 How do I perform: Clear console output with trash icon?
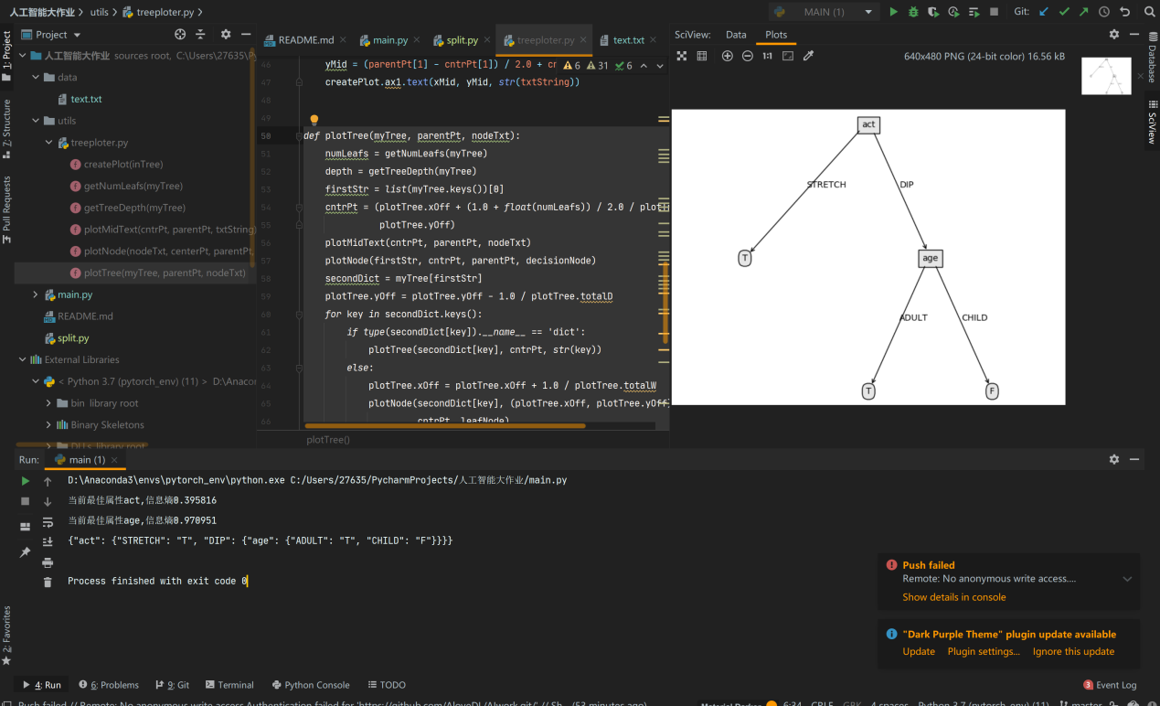click(48, 582)
